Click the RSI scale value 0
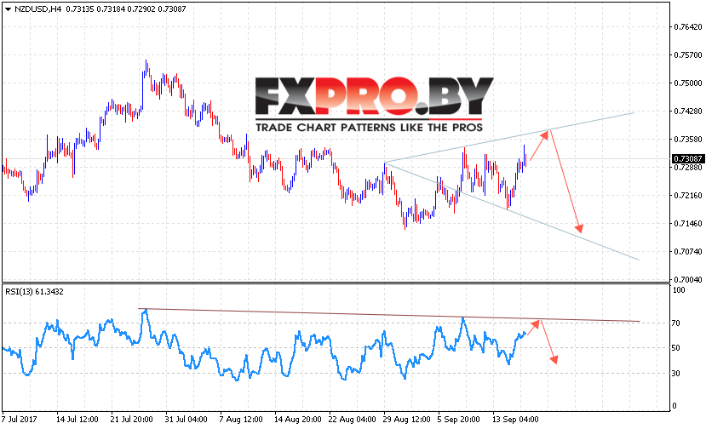This screenshot has width=706, height=429. [674, 405]
